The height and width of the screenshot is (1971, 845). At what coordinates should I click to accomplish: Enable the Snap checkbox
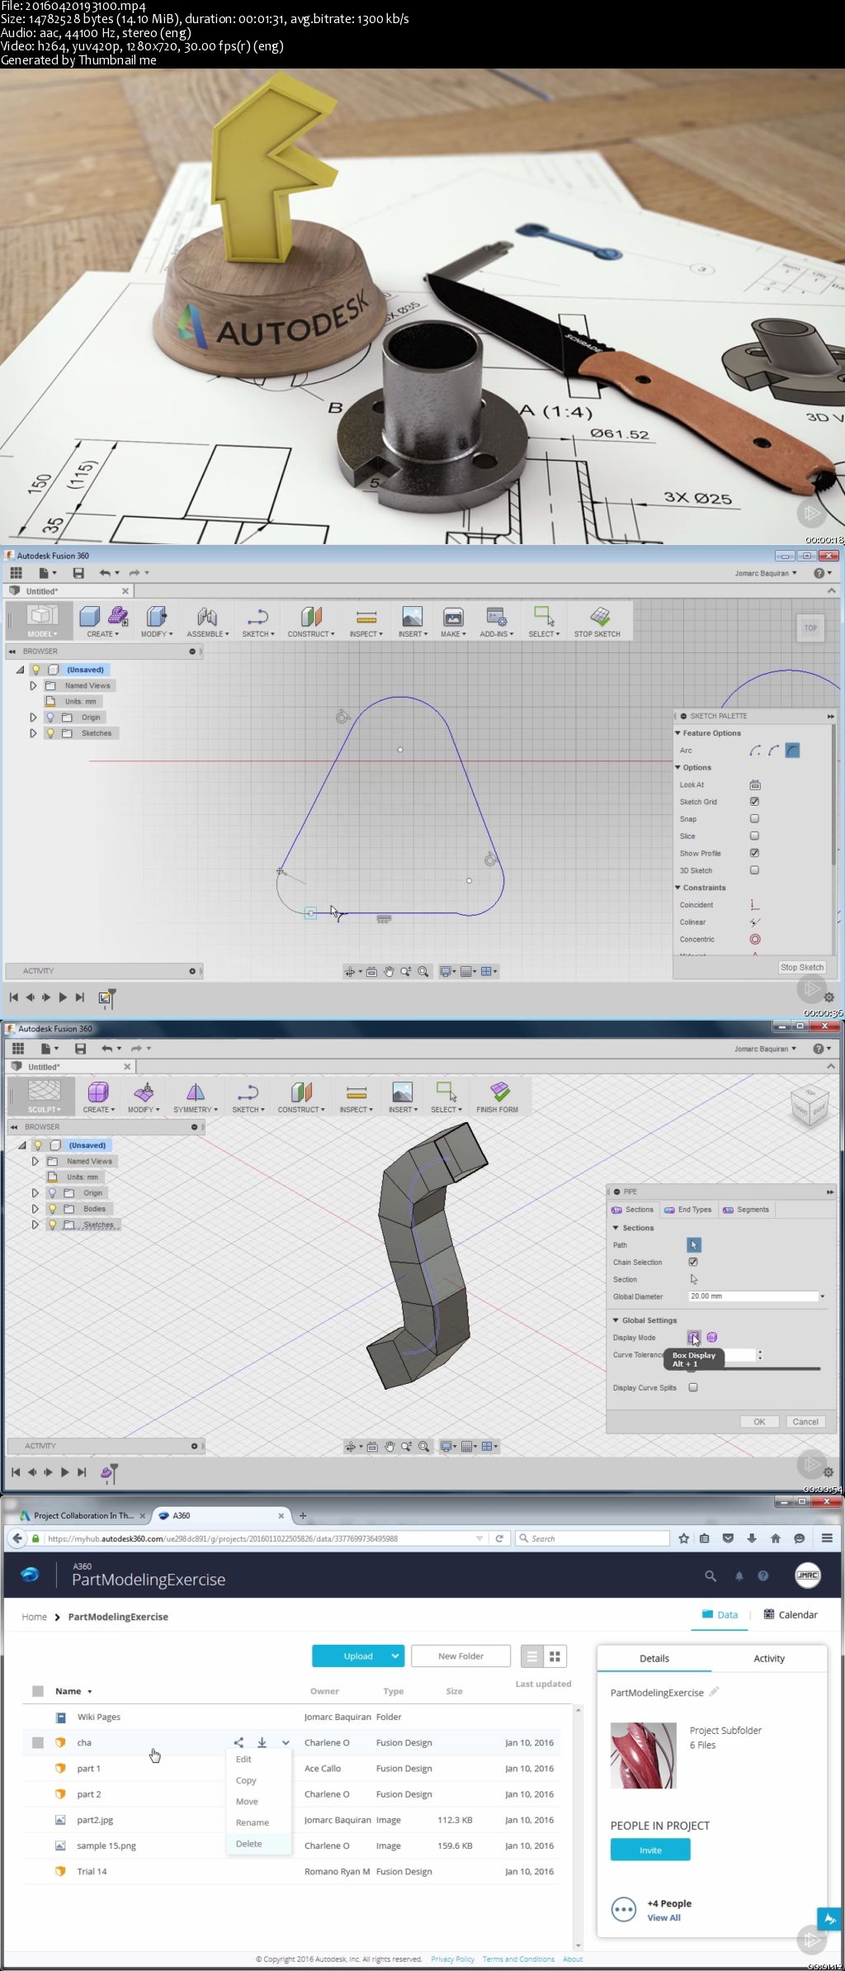(x=754, y=819)
